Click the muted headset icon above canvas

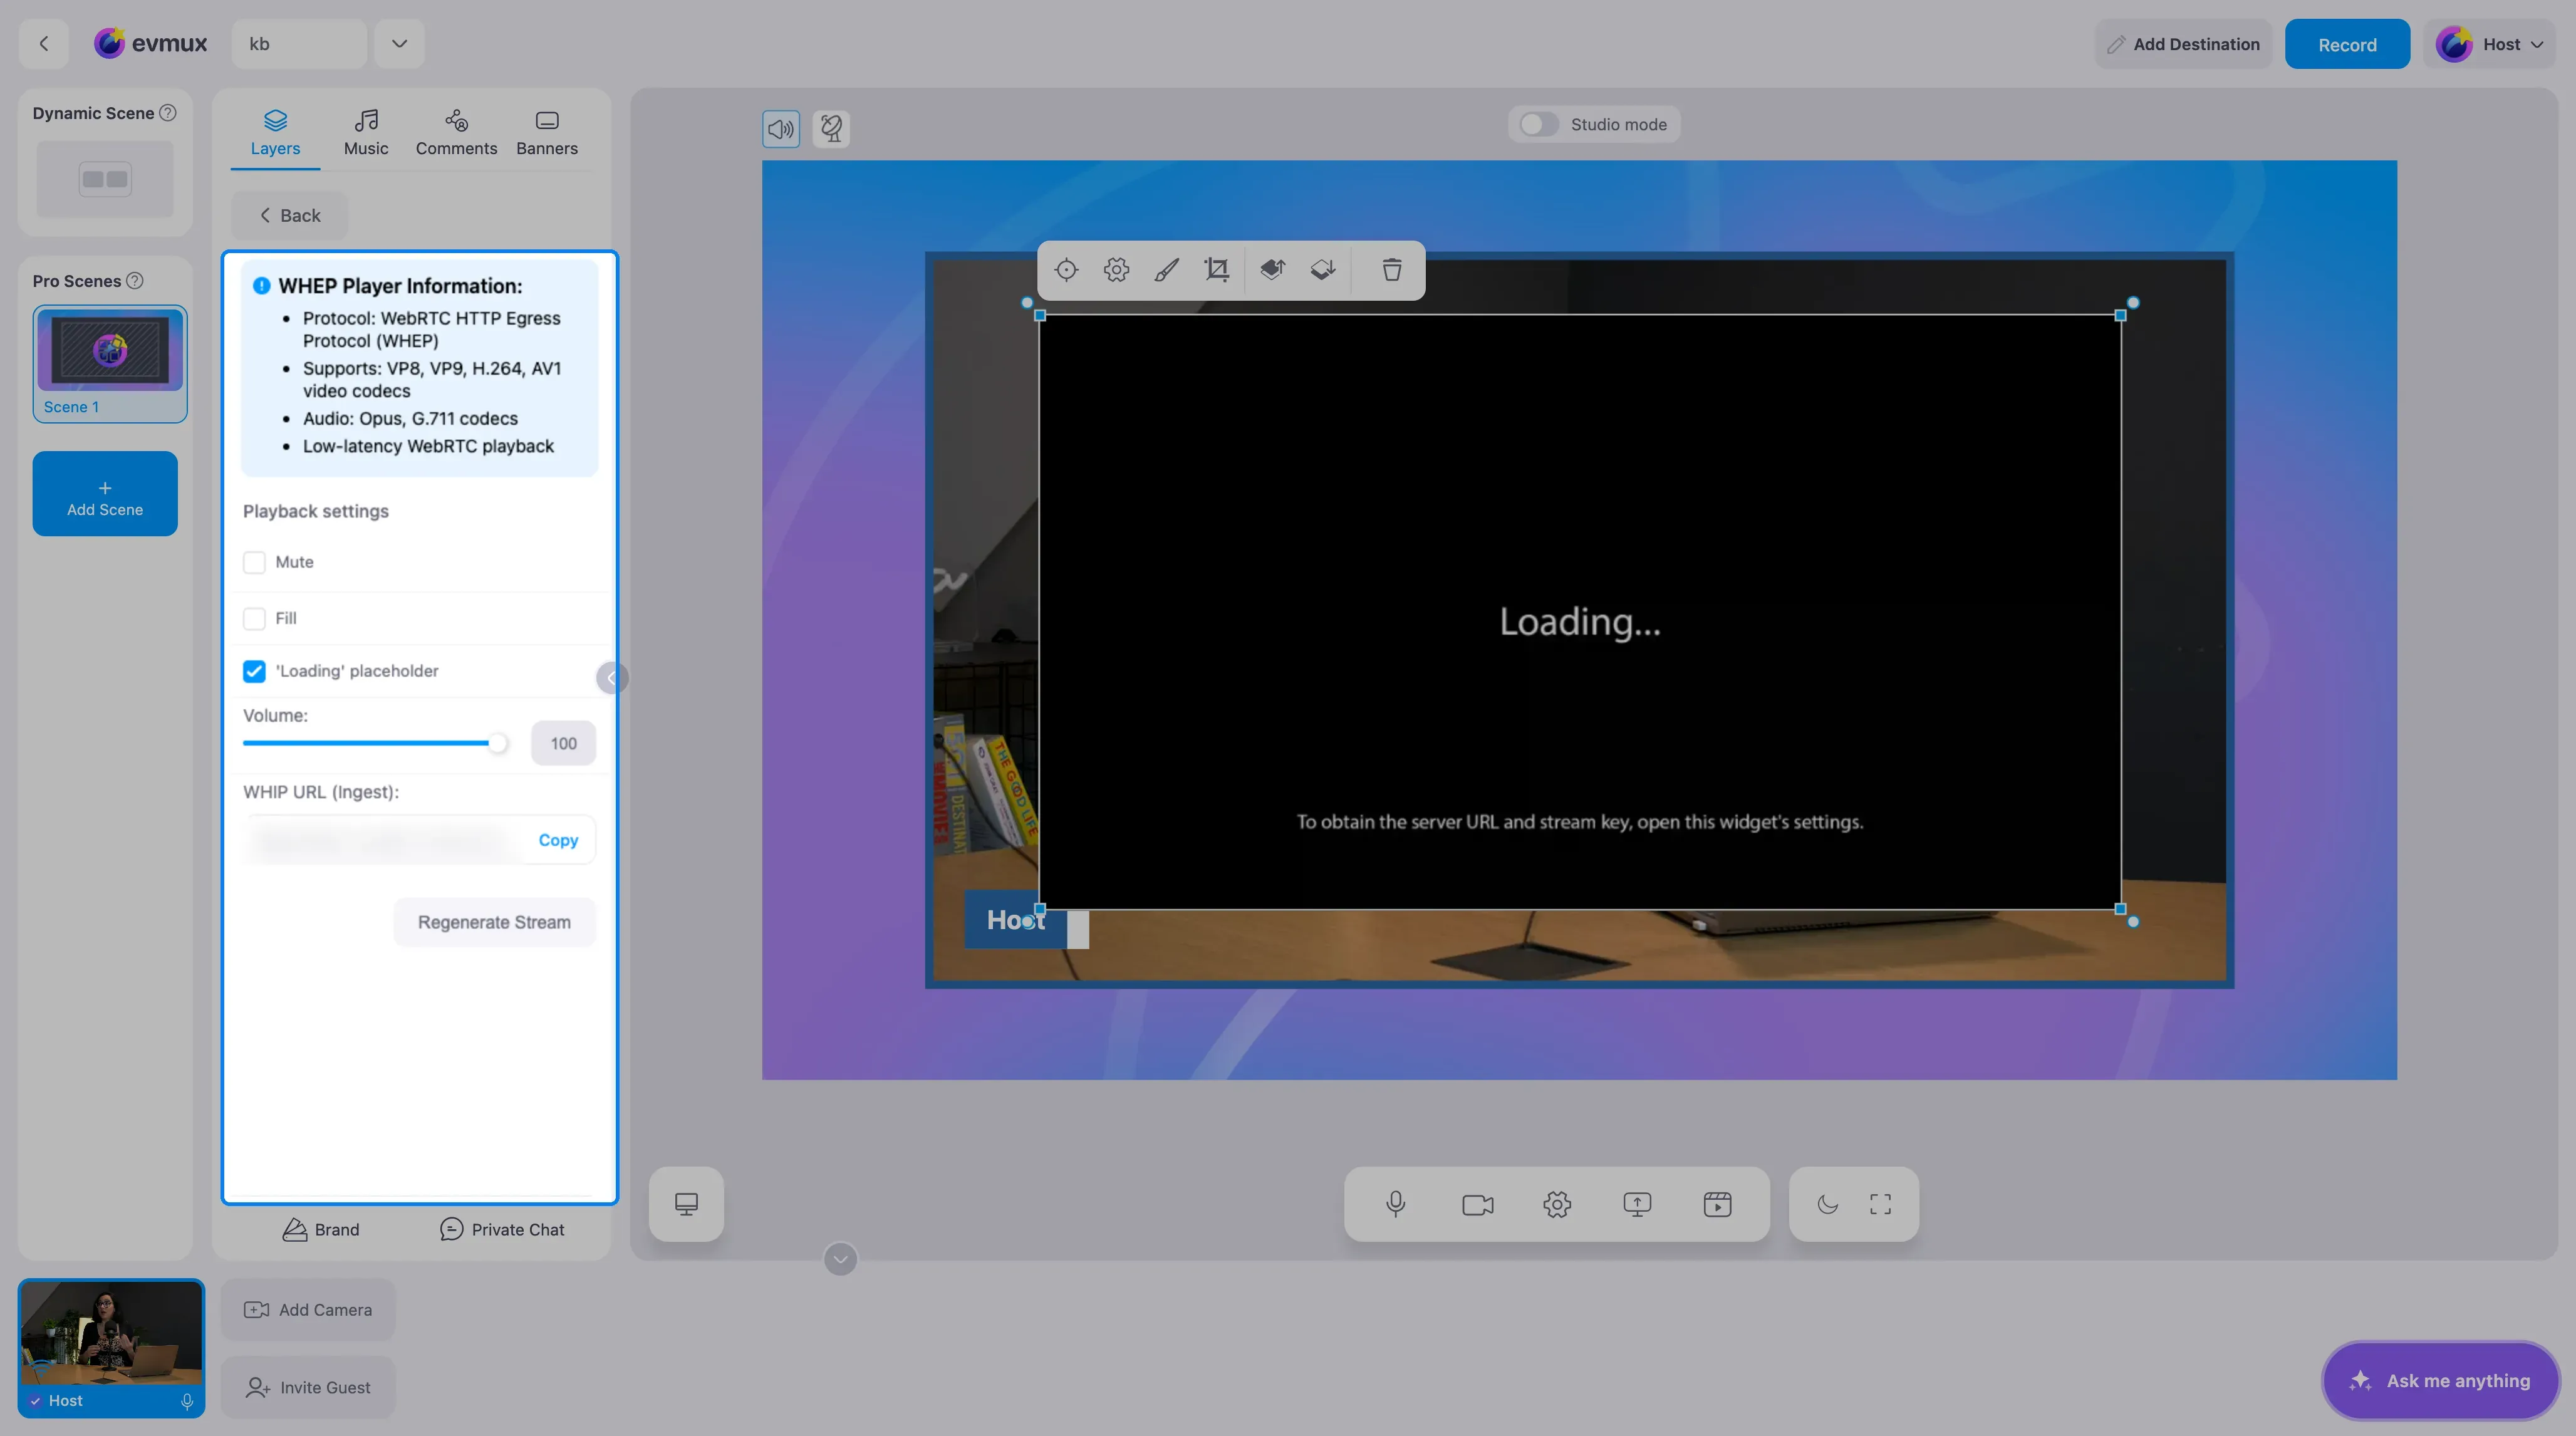(x=831, y=128)
